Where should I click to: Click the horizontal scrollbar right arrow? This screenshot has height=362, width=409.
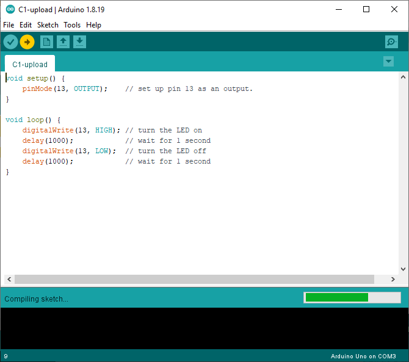(x=393, y=280)
